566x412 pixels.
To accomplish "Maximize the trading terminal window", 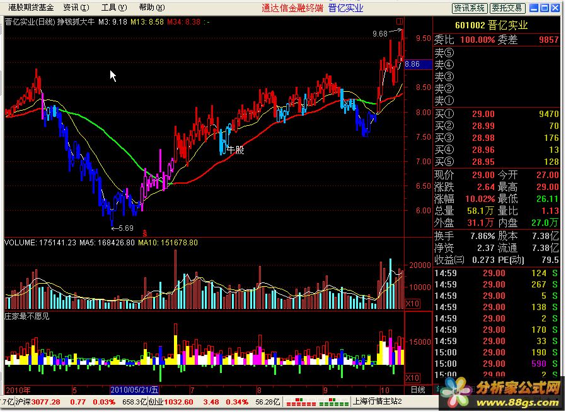I will (545, 8).
